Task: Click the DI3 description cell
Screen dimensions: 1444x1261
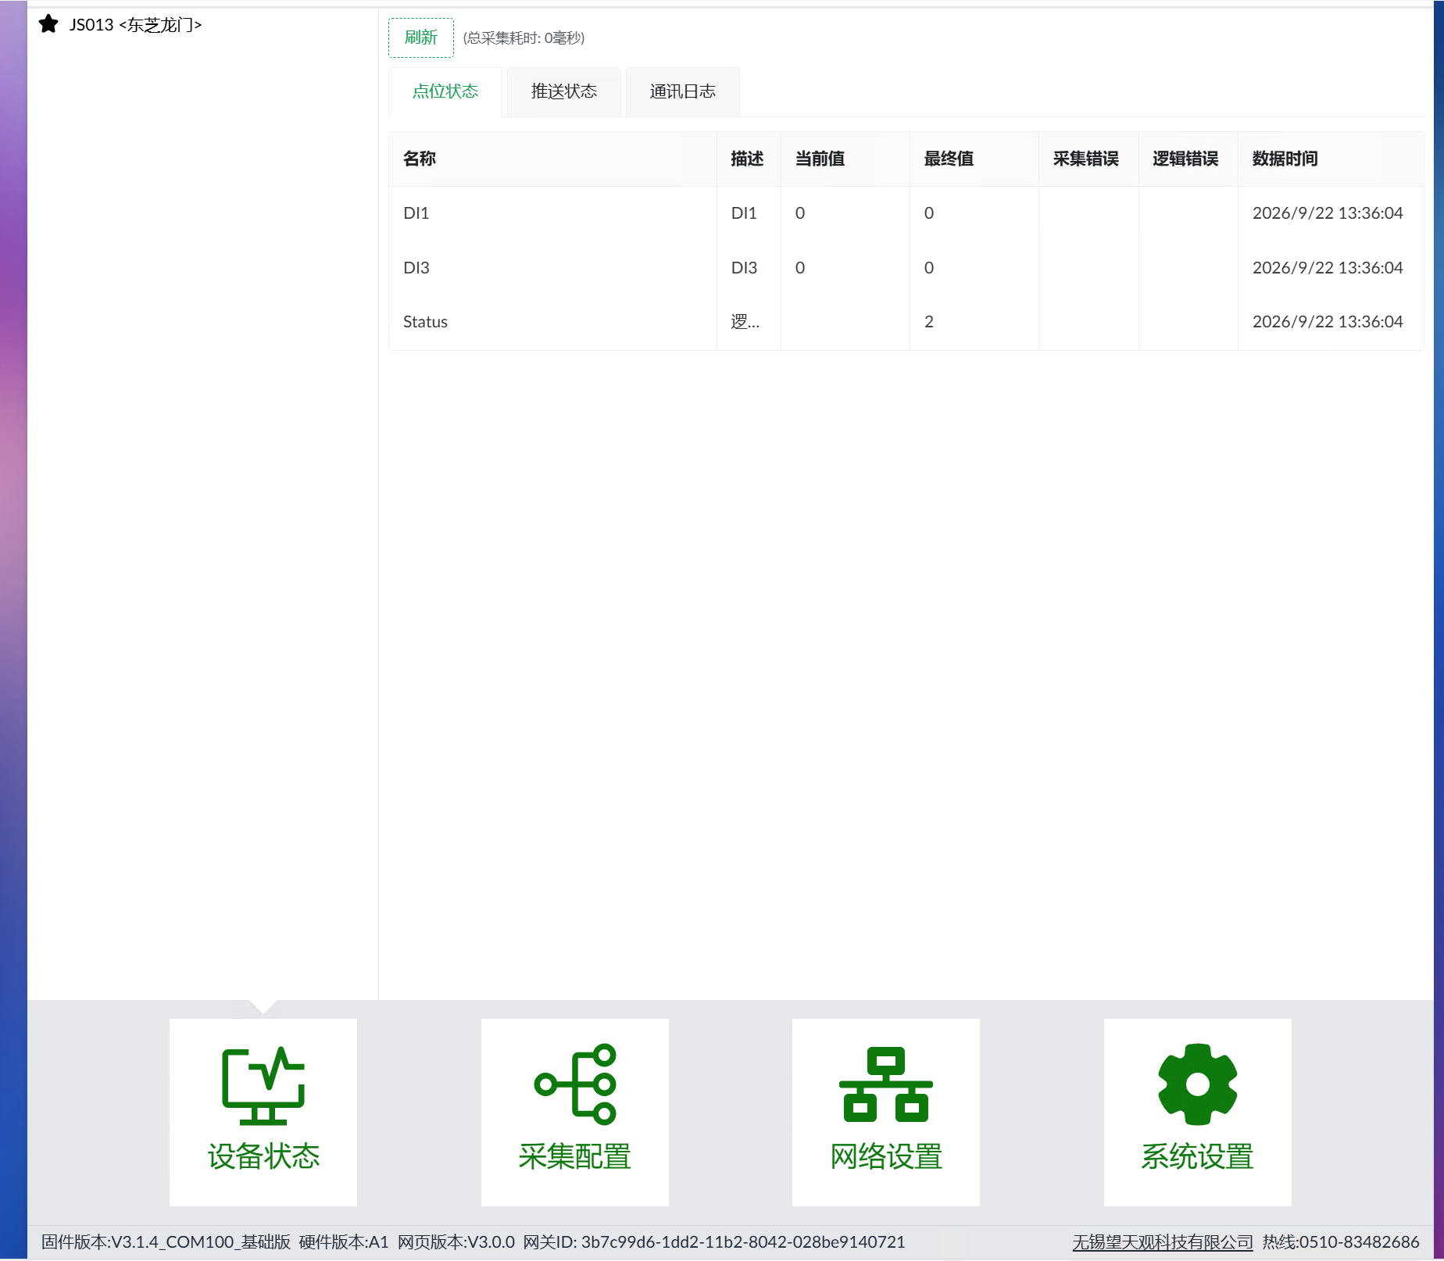Action: [749, 268]
